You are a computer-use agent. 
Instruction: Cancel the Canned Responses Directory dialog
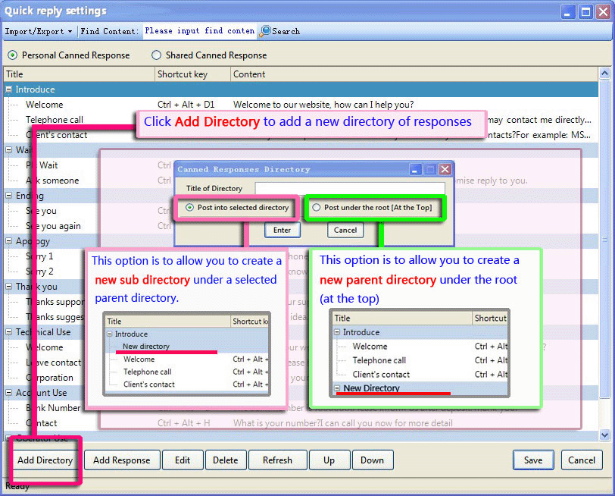pyautogui.click(x=345, y=230)
